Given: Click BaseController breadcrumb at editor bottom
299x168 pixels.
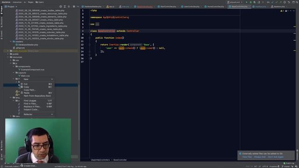Looking at the screenshot, I should (120, 160).
